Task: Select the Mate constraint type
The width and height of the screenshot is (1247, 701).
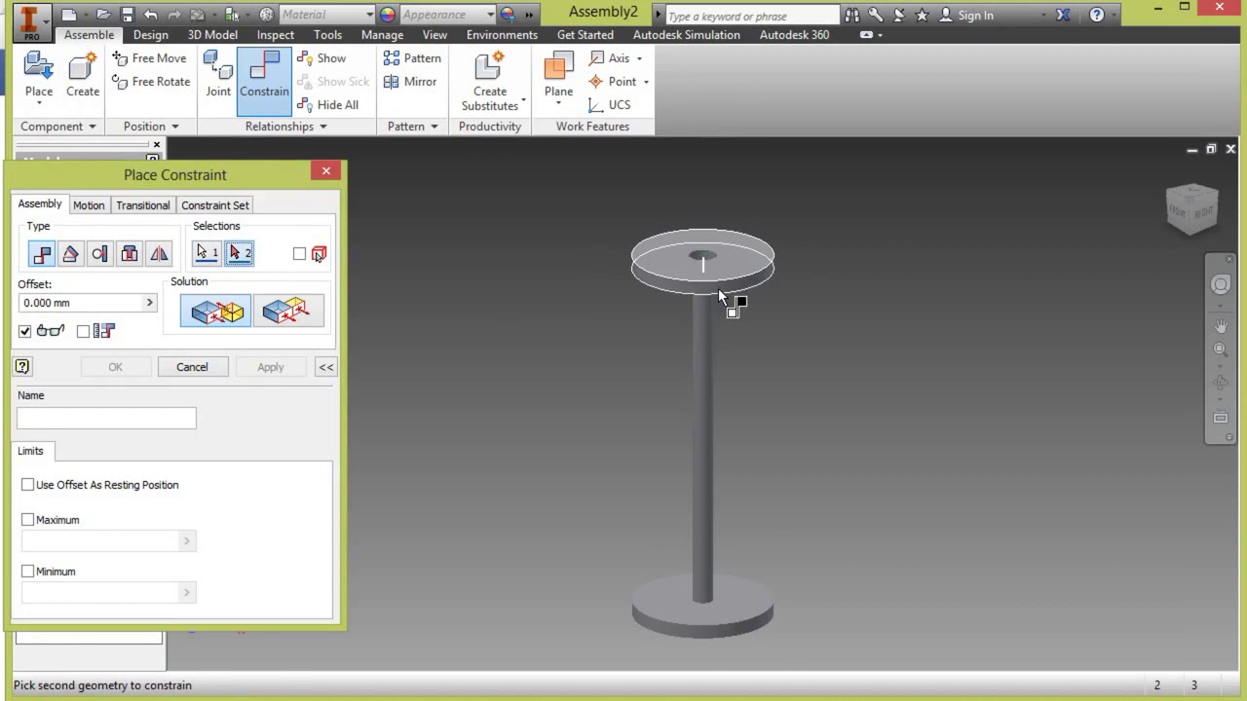Action: pyautogui.click(x=41, y=254)
